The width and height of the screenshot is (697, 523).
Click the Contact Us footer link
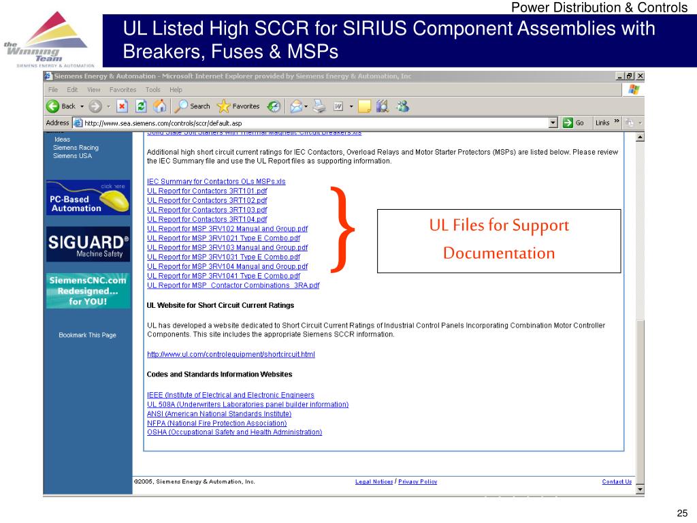(x=617, y=481)
